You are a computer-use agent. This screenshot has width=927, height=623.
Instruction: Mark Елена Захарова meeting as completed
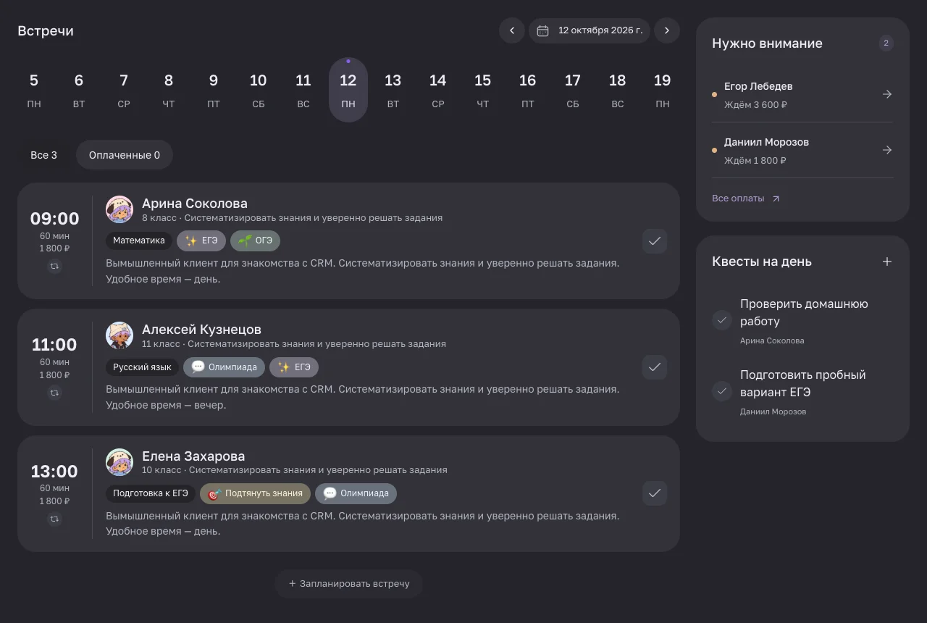(655, 493)
